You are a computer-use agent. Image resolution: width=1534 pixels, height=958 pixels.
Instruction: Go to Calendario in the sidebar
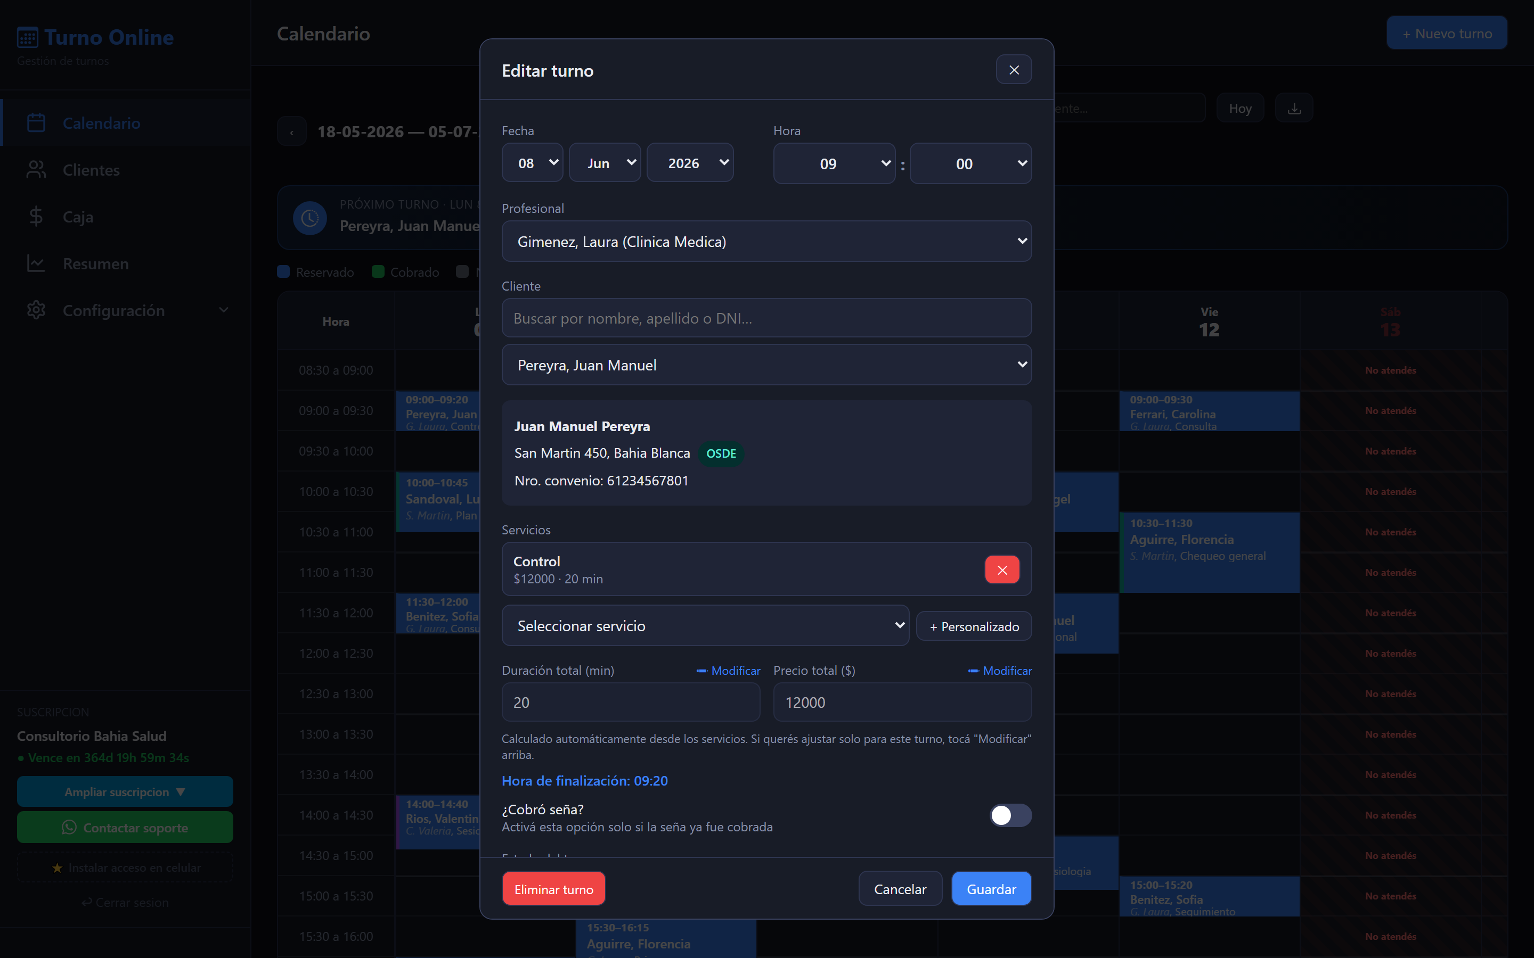coord(126,123)
